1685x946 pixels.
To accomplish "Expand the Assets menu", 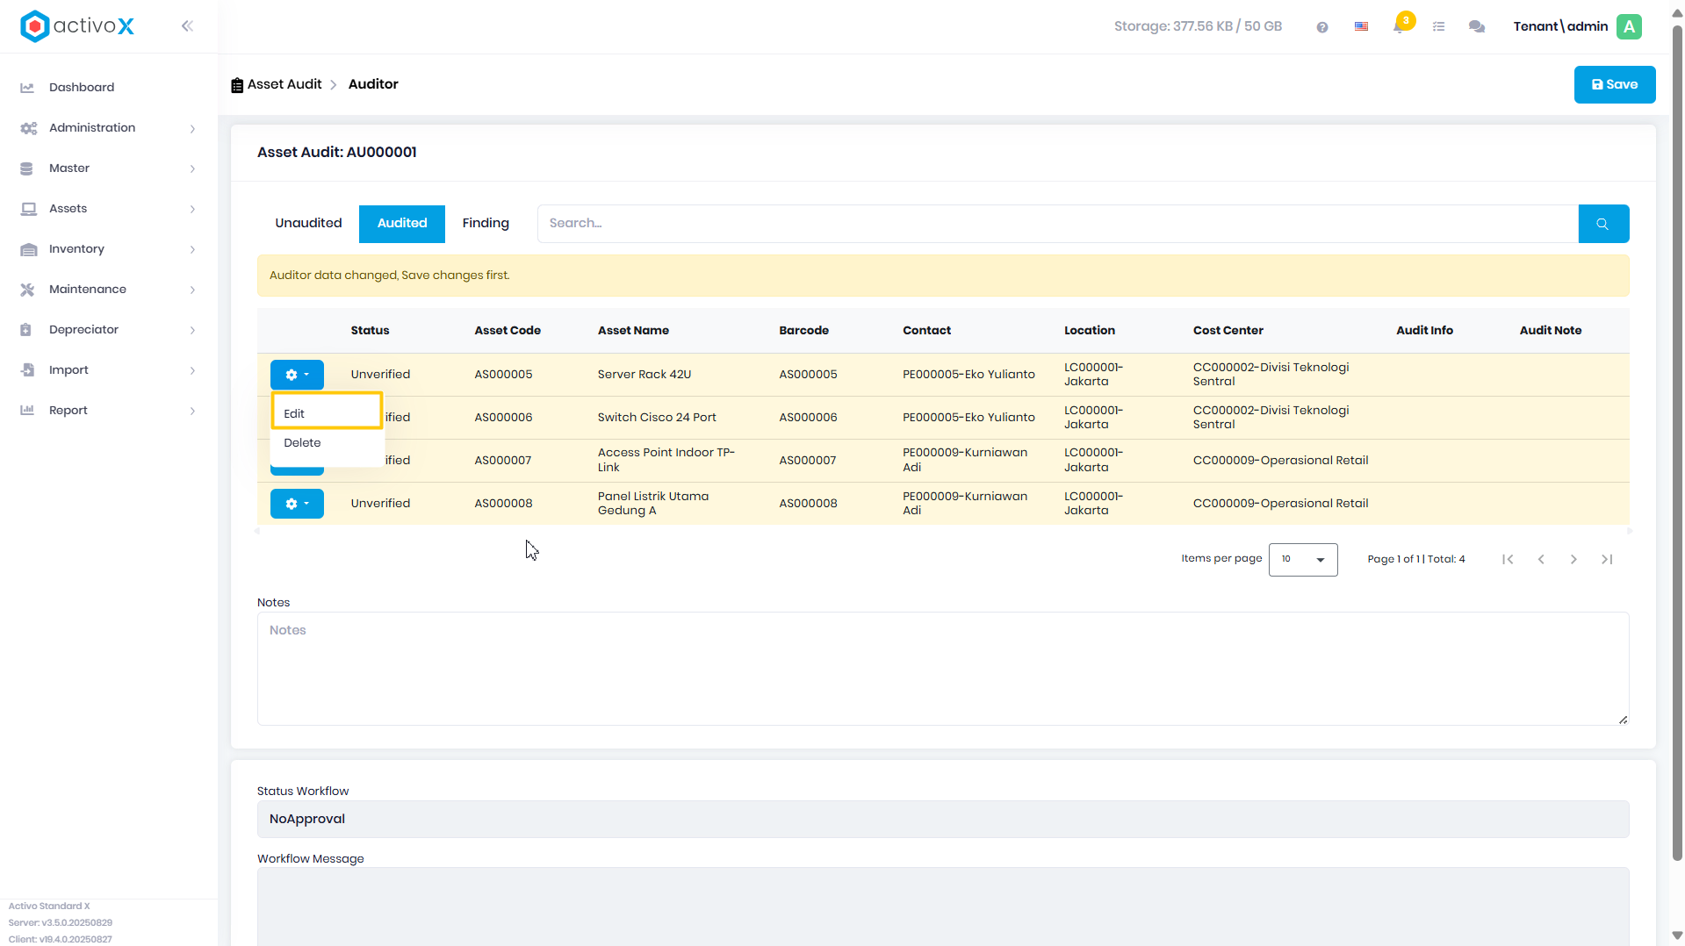I will (192, 210).
